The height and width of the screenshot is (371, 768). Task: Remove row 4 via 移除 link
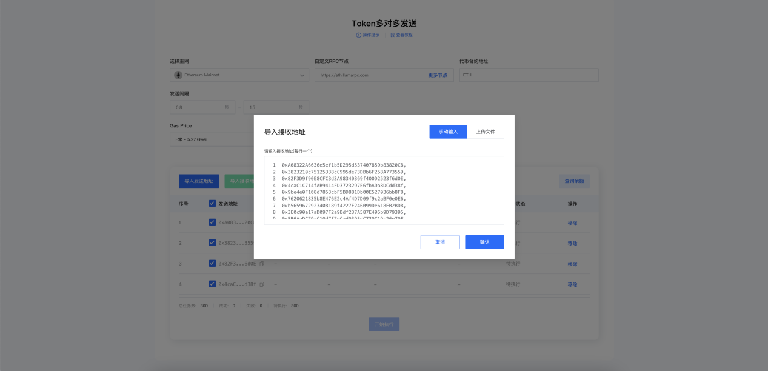[x=572, y=284]
